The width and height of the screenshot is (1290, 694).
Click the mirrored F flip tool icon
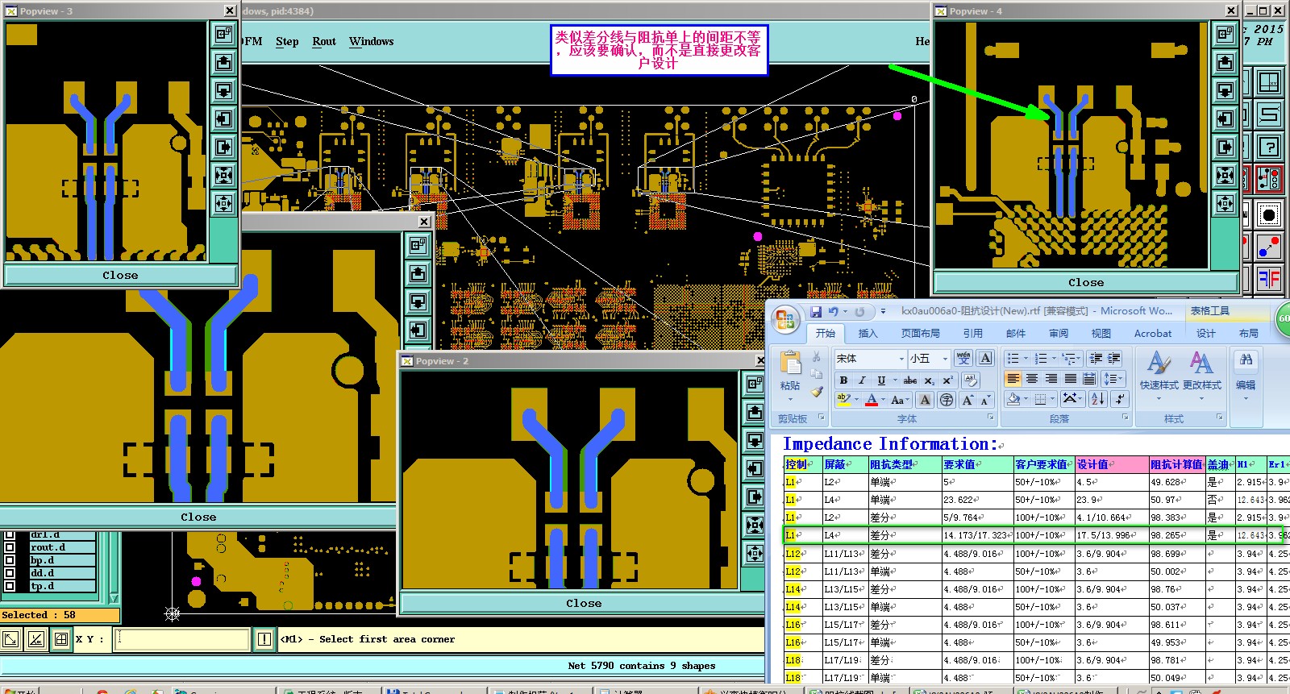tap(1269, 279)
